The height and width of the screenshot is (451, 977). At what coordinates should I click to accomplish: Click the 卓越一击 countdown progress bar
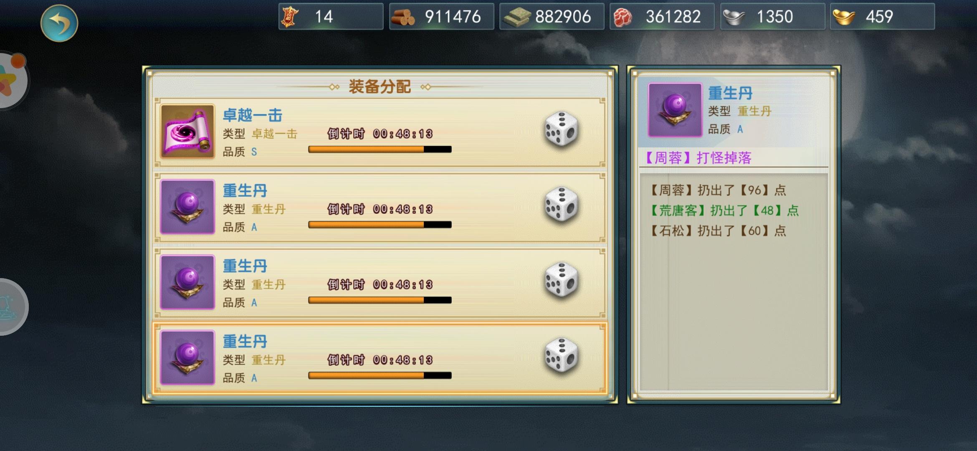pos(380,149)
